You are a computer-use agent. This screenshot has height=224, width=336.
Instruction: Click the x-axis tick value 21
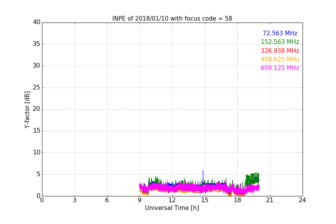[x=270, y=200]
